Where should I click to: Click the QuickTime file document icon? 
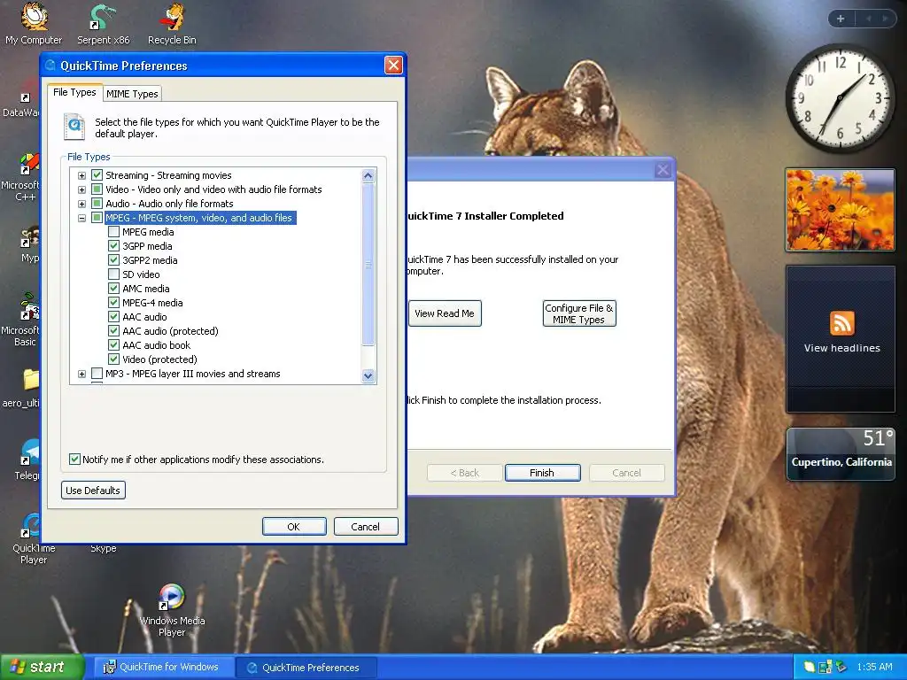(74, 127)
